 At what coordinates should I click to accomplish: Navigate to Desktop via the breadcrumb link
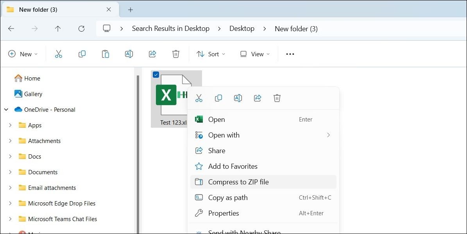242,28
